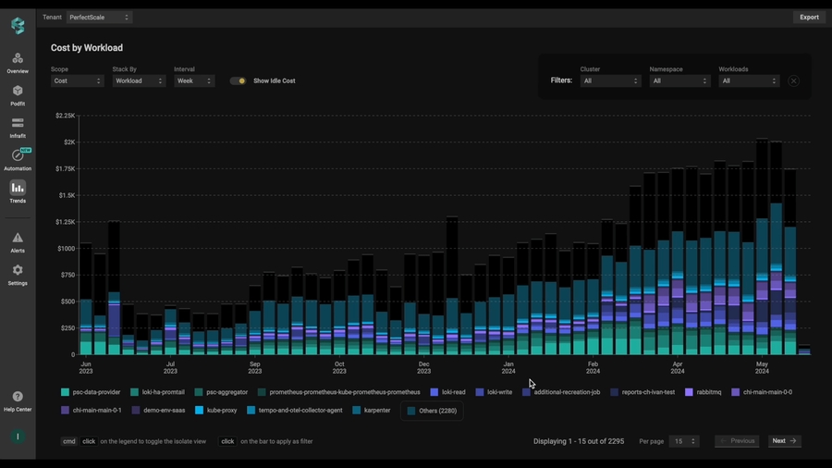The width and height of the screenshot is (832, 468).
Task: Click psc-data-provider color swatch in legend
Action: coord(66,392)
